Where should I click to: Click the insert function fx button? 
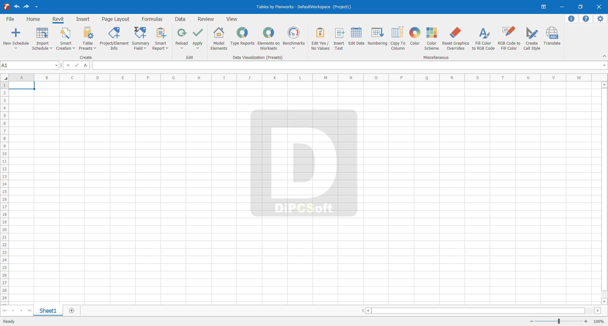(85, 66)
